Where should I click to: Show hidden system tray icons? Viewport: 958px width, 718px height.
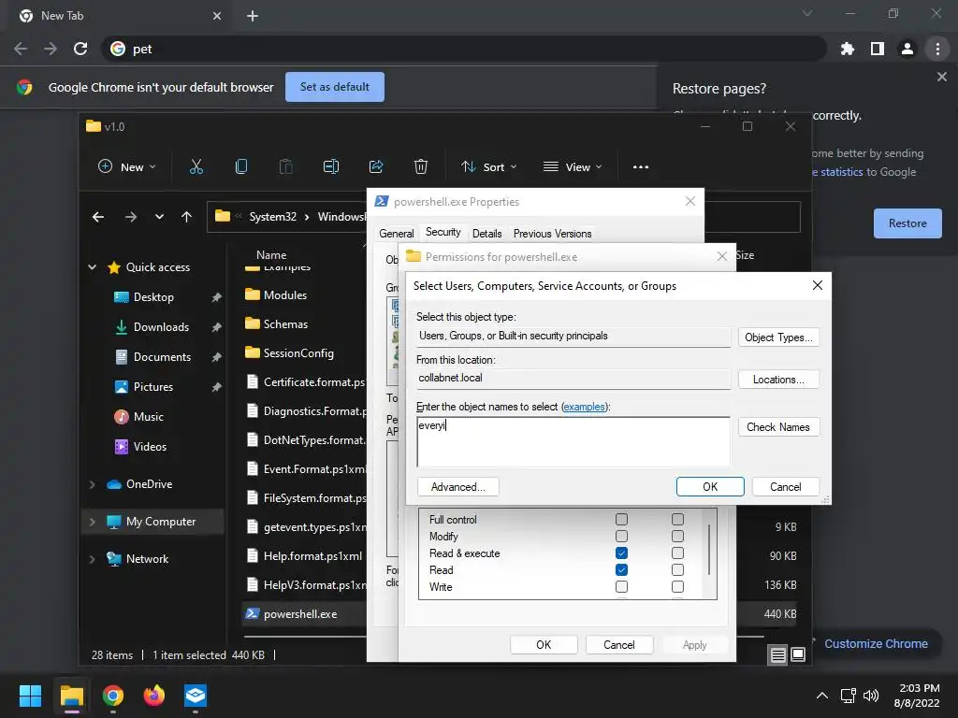(822, 696)
